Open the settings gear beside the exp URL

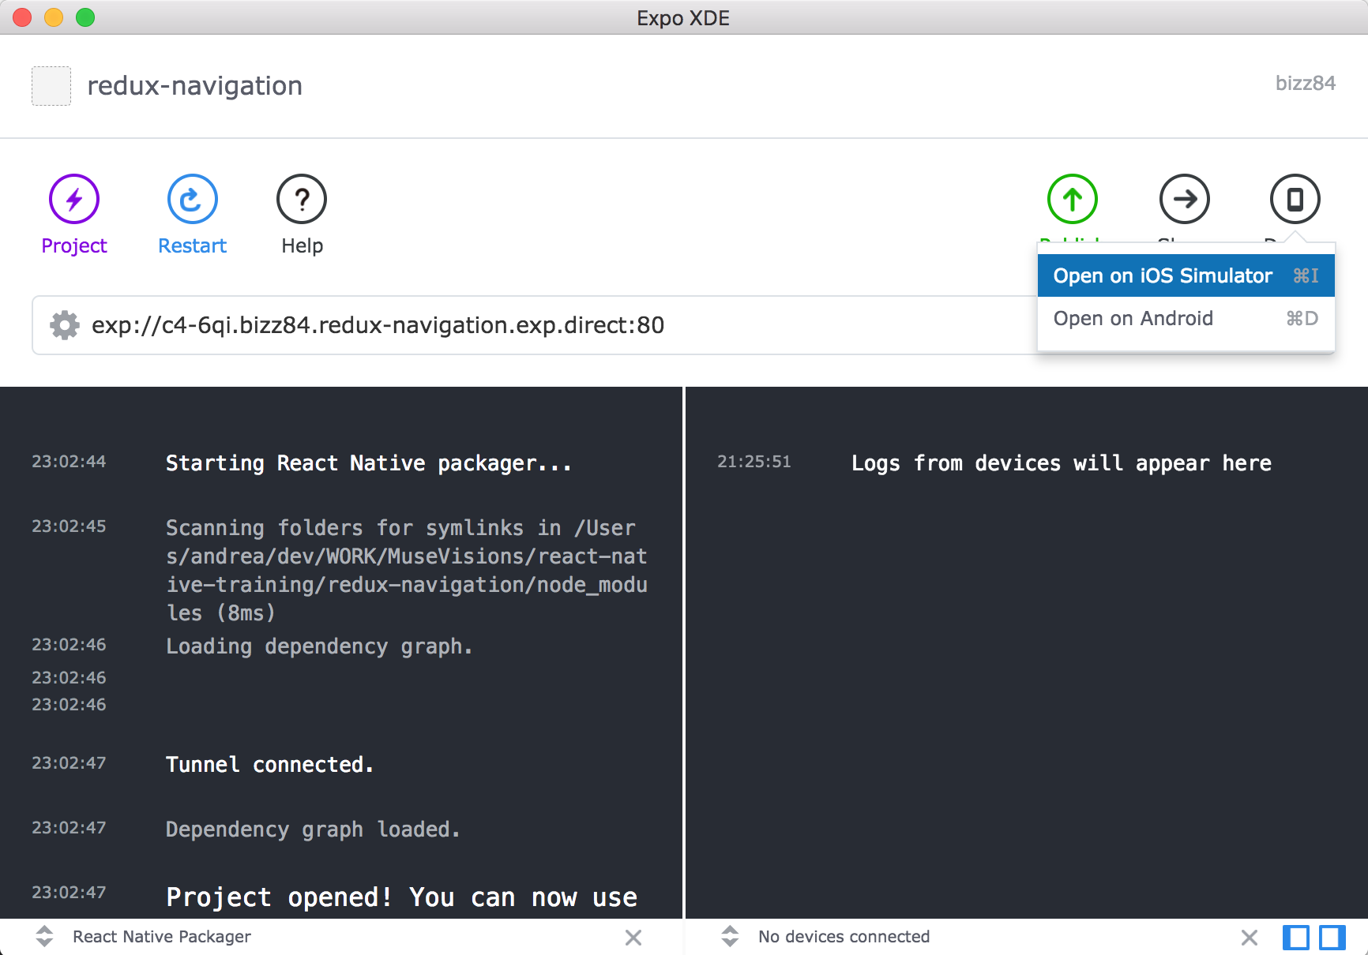click(x=65, y=325)
